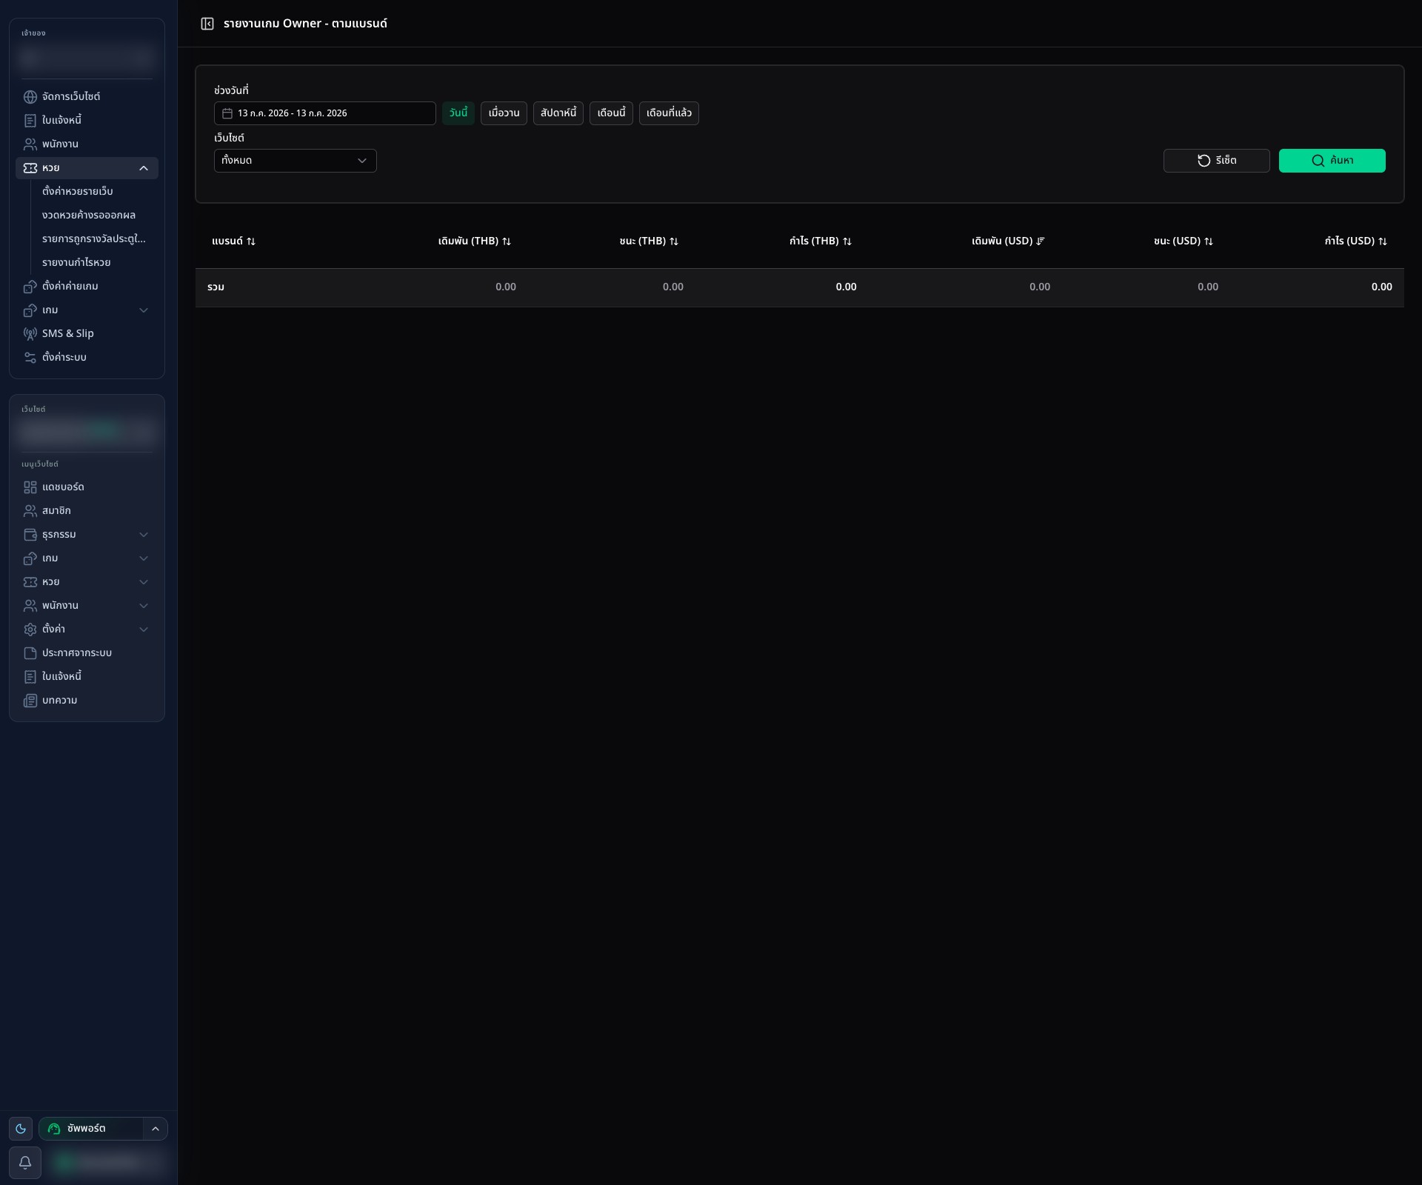Image resolution: width=1422 pixels, height=1185 pixels.
Task: Click the ticket icon beside owner หวย
Action: (30, 168)
